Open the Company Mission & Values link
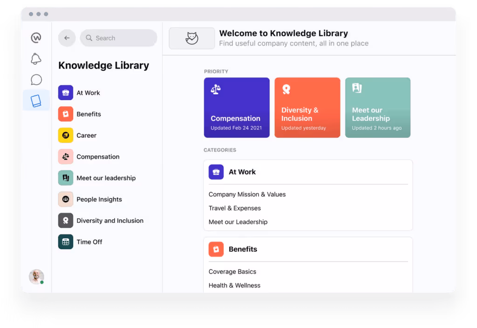477x328 pixels. 247,194
